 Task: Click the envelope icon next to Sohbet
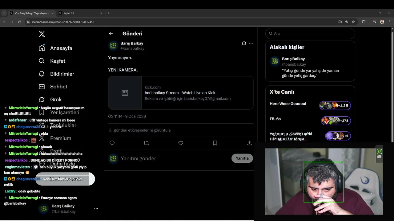(x=42, y=87)
